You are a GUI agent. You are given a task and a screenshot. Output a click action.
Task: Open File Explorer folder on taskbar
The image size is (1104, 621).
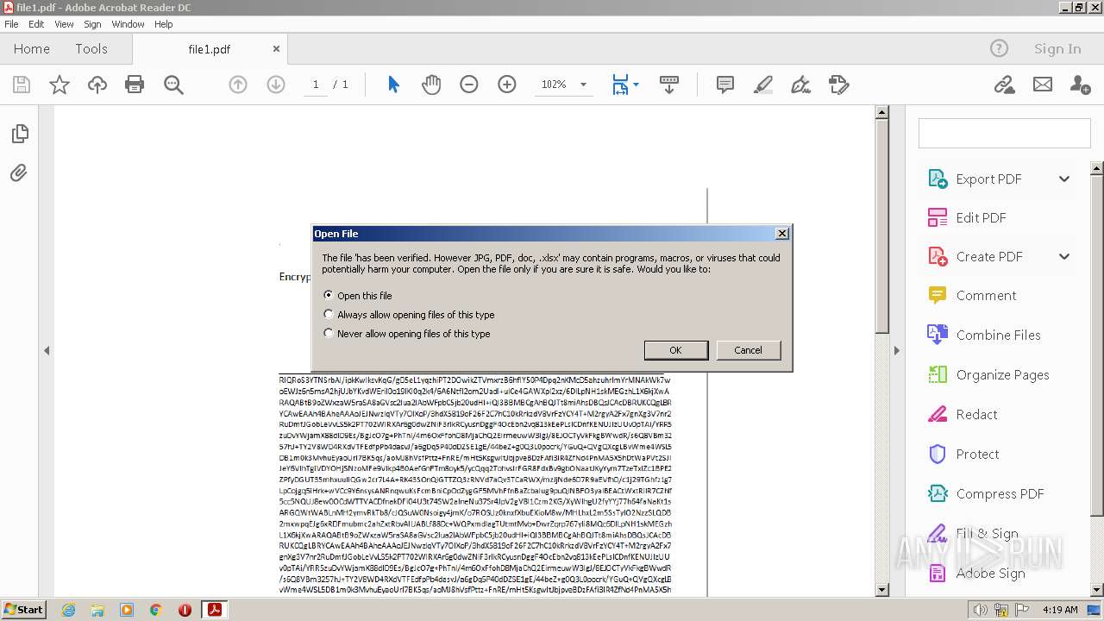pos(97,610)
